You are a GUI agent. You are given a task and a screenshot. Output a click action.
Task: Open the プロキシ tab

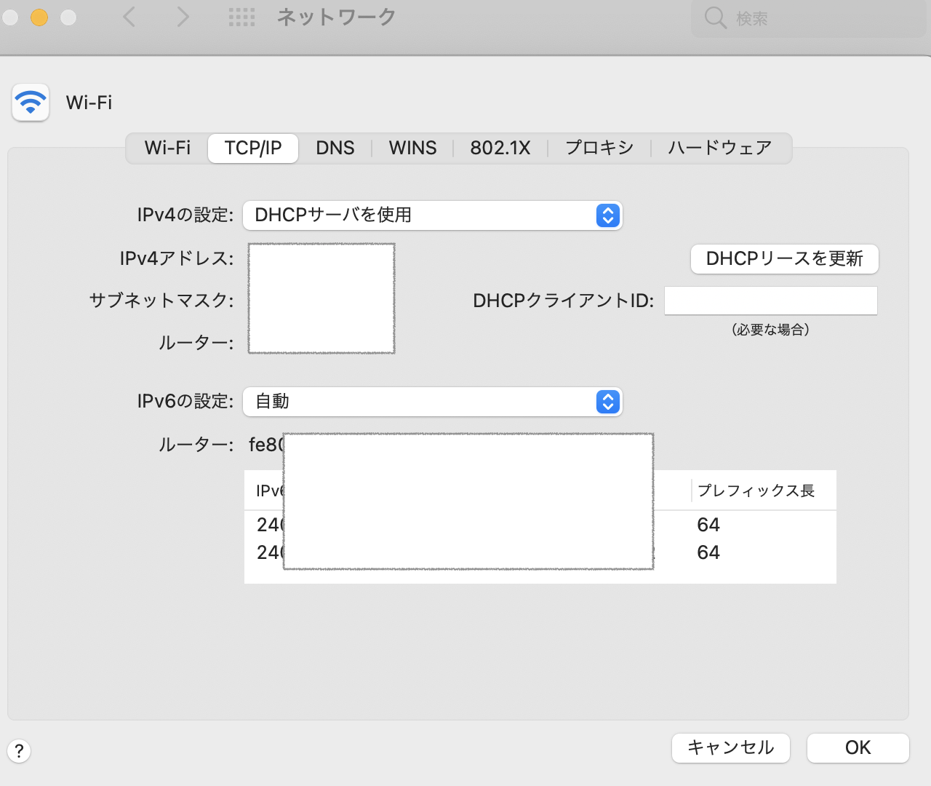tap(599, 148)
